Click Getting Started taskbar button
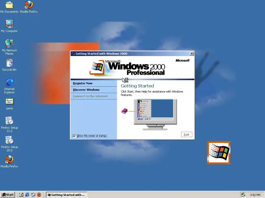The height and width of the screenshot is (198, 265). tap(67, 195)
